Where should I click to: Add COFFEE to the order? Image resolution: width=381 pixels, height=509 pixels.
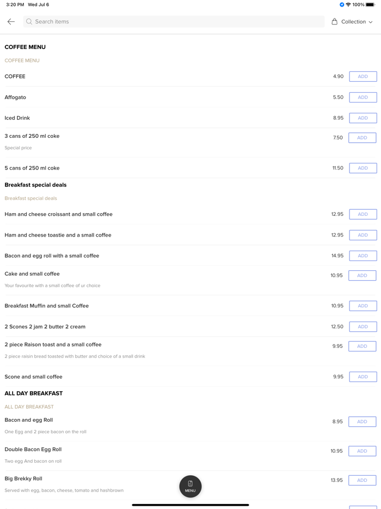click(x=362, y=77)
